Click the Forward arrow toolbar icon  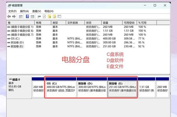click(14, 16)
